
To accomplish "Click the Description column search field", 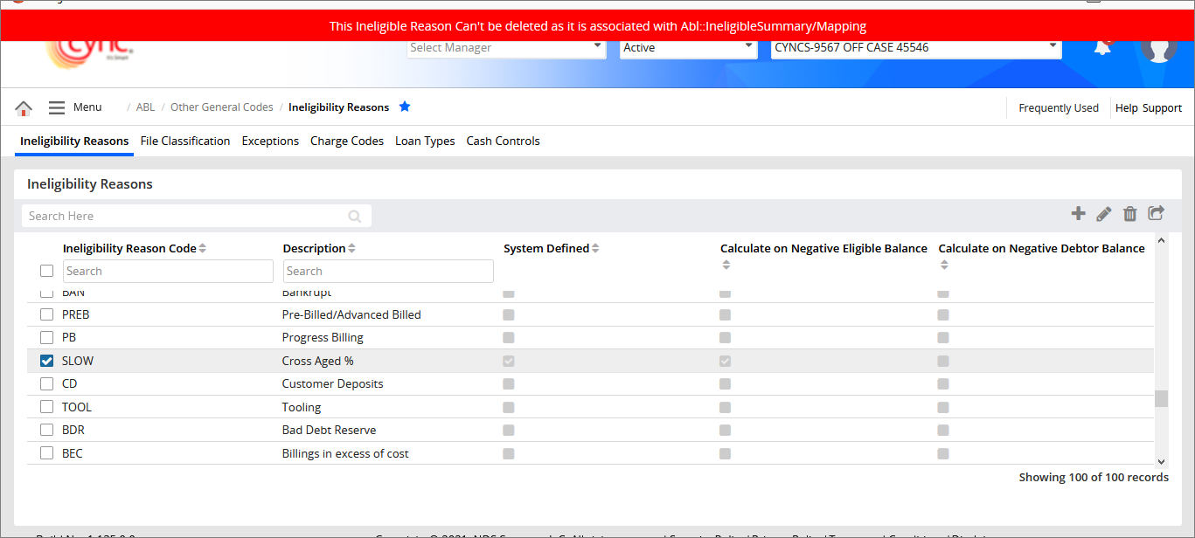I will tap(388, 272).
